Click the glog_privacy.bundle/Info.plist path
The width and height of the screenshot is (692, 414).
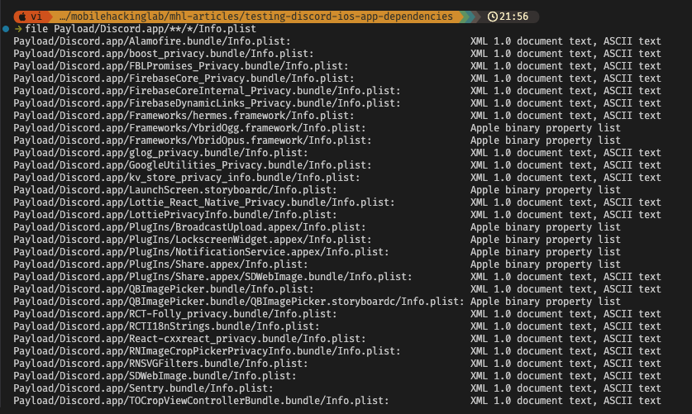160,153
